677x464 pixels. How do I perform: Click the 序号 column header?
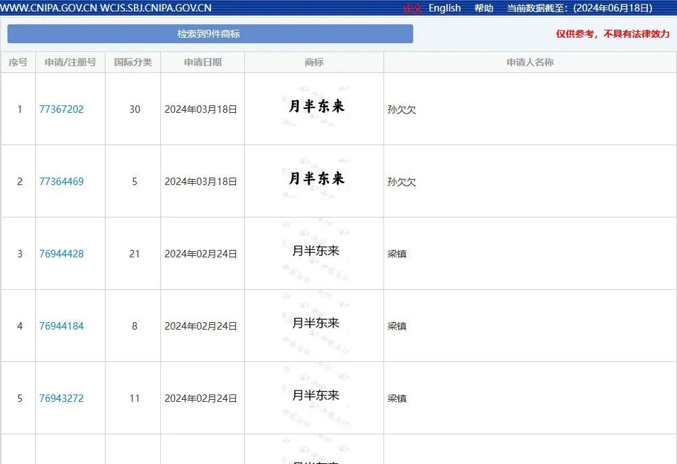pos(18,62)
